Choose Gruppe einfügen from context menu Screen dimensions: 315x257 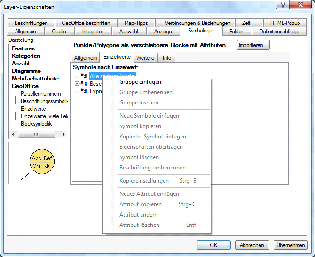point(140,82)
